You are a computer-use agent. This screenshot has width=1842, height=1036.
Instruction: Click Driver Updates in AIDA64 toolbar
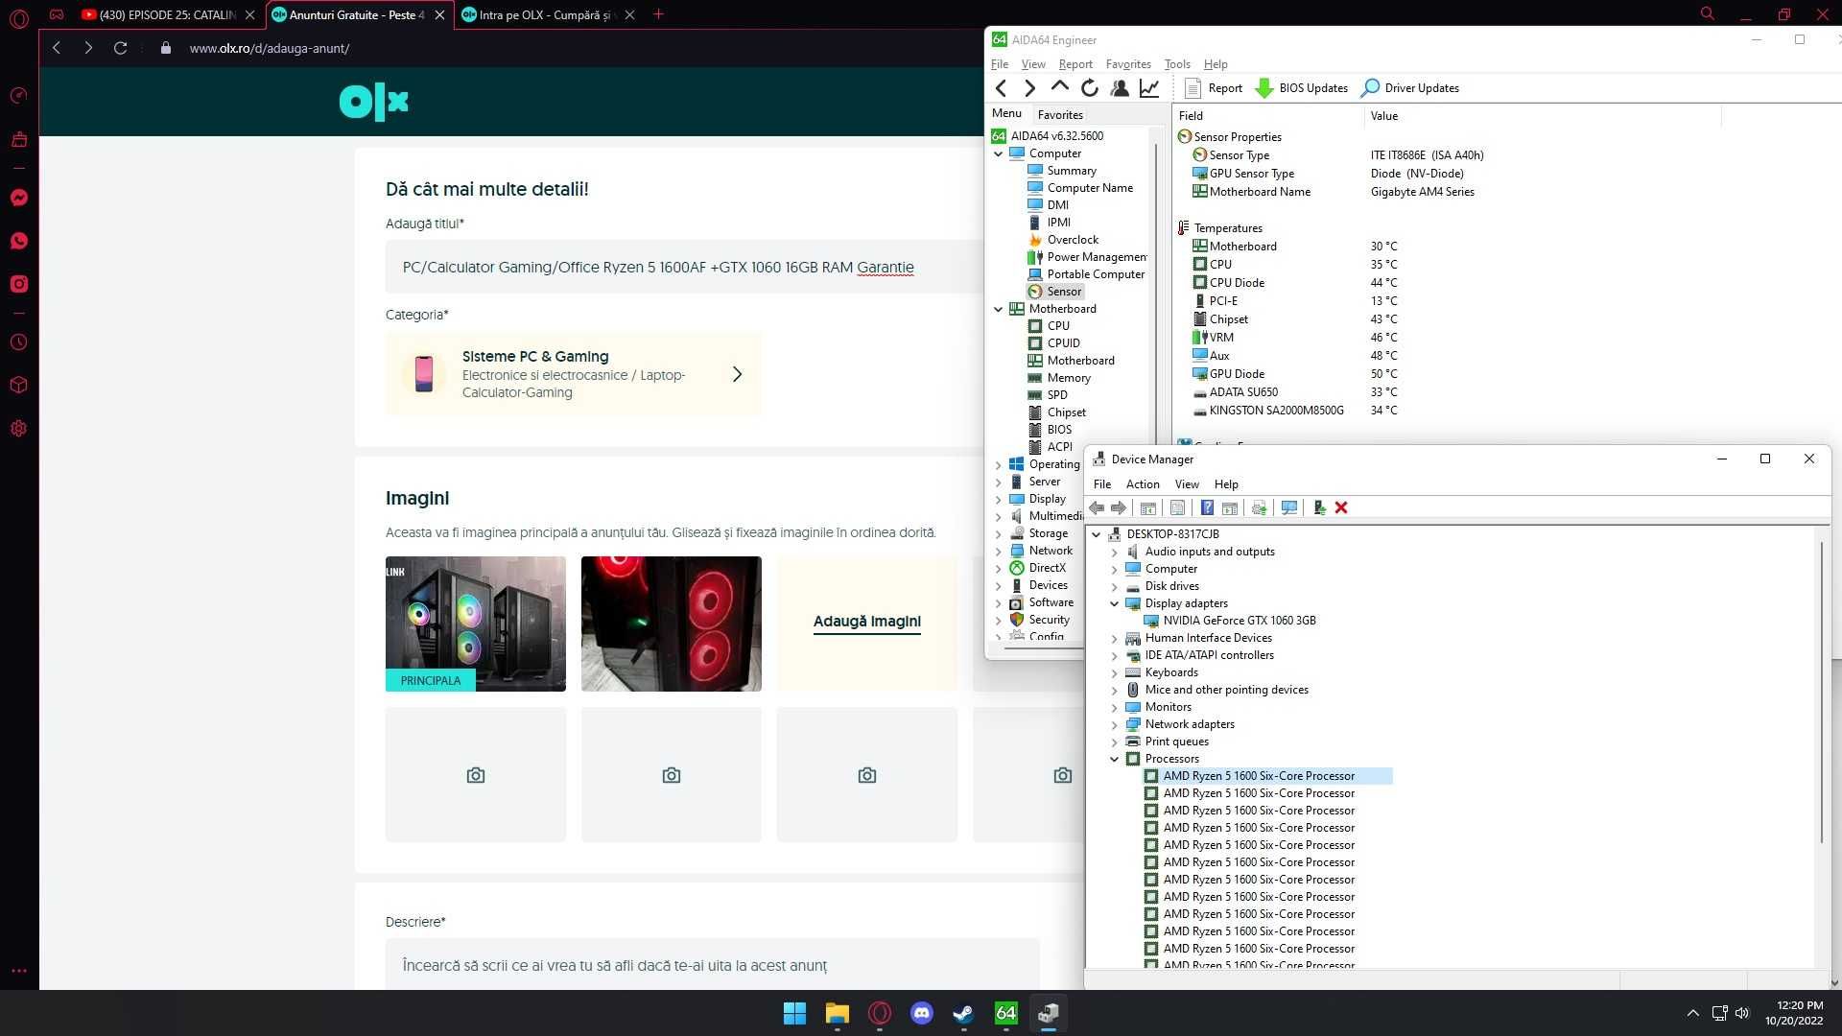(x=1410, y=88)
